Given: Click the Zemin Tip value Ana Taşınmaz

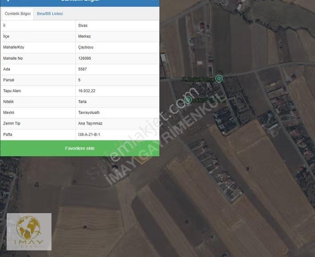Looking at the screenshot, I should [x=90, y=123].
